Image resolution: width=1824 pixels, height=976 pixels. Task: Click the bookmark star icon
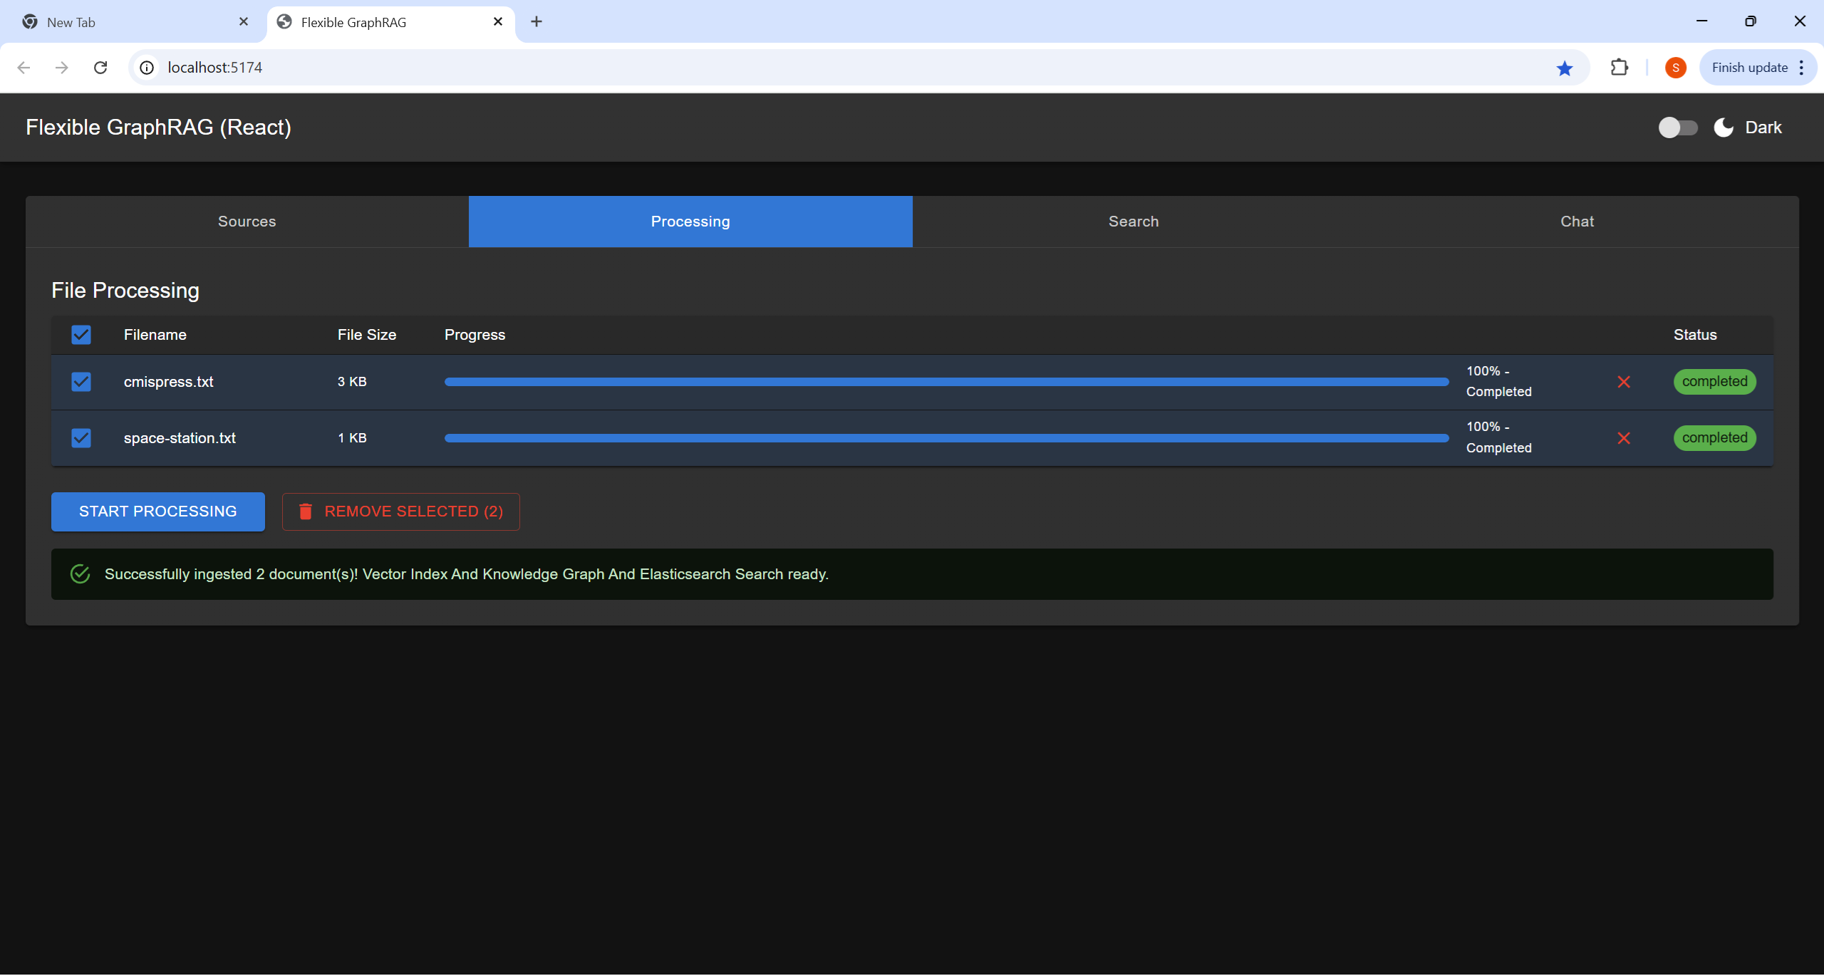1565,68
